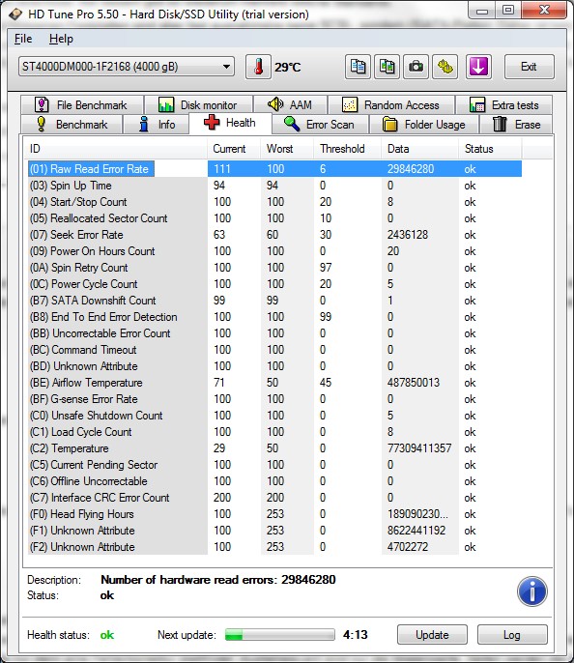The width and height of the screenshot is (574, 663).
Task: Click the green Health status ok text
Action: coord(107,635)
